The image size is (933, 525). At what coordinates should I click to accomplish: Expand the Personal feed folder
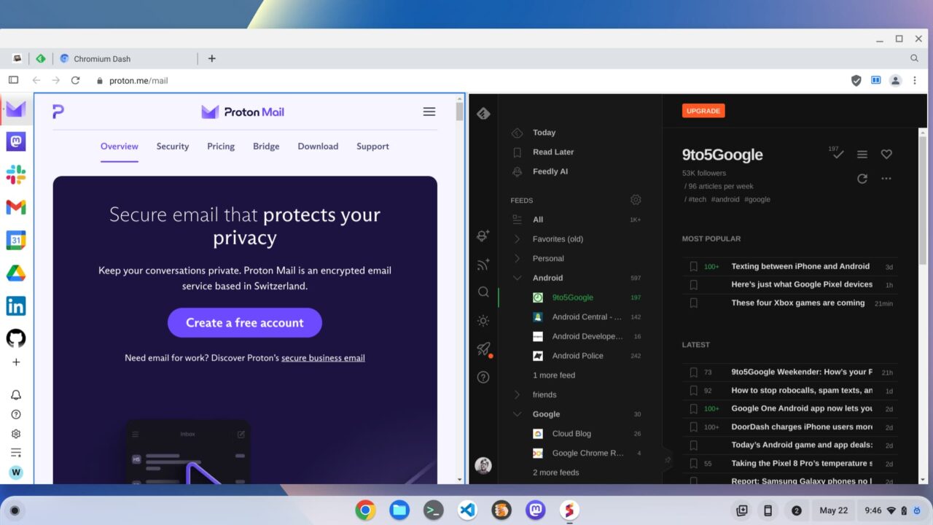click(517, 259)
